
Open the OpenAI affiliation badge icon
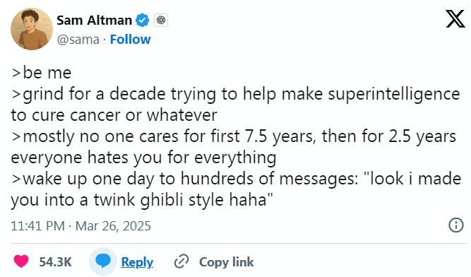tap(161, 20)
